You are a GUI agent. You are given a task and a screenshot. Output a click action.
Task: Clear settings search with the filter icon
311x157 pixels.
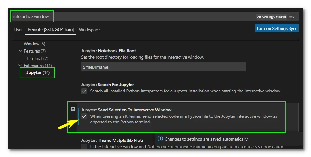[292, 16]
